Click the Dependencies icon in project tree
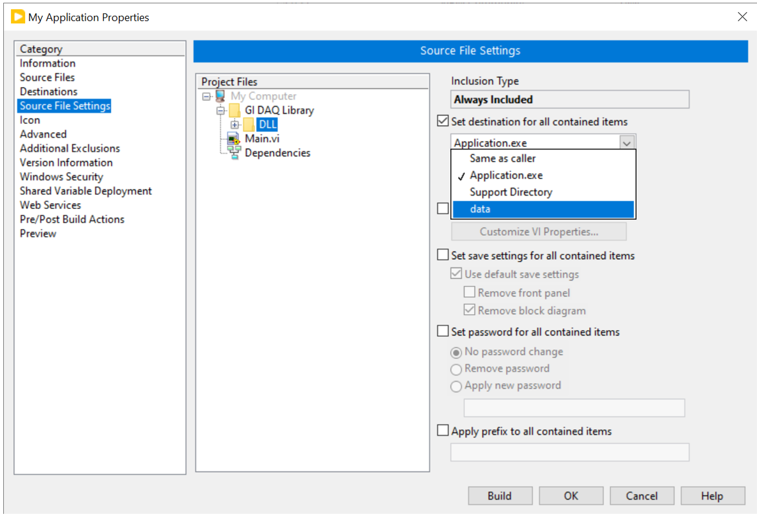Screen dimensions: 757x515 coord(234,153)
